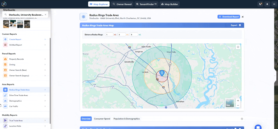Open the notifications bell
The width and height of the screenshot is (278, 129).
pyautogui.click(x=267, y=4)
